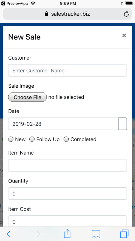Select the Follow Up radio button
The image size is (135, 241).
tap(32, 139)
